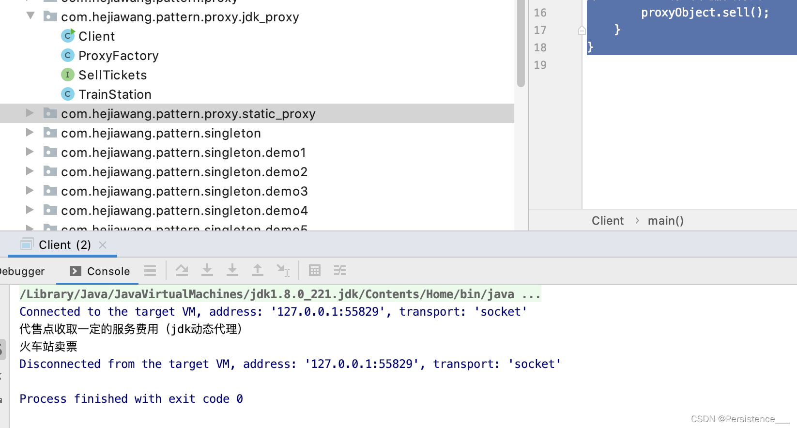The height and width of the screenshot is (428, 797).
Task: Click the Evaluate Expression calculator icon
Action: tap(315, 270)
